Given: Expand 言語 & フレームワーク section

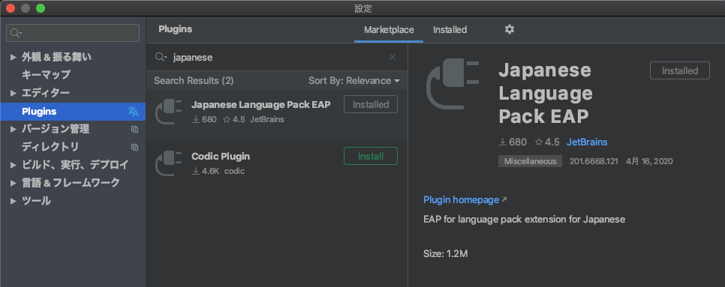Looking at the screenshot, I should click(13, 183).
